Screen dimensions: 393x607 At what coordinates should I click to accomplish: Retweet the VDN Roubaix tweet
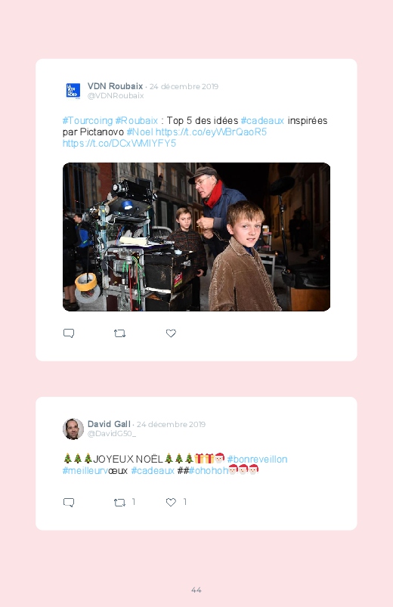tap(119, 333)
